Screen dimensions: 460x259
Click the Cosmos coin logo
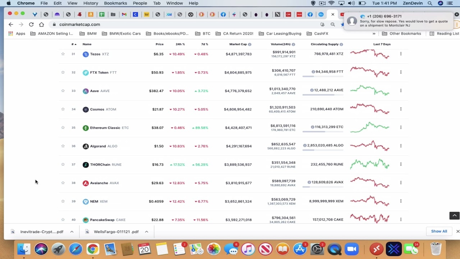[86, 109]
